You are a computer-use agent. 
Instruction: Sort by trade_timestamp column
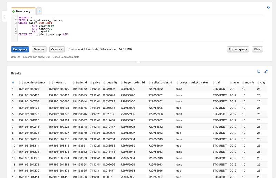pyautogui.click(x=32, y=82)
